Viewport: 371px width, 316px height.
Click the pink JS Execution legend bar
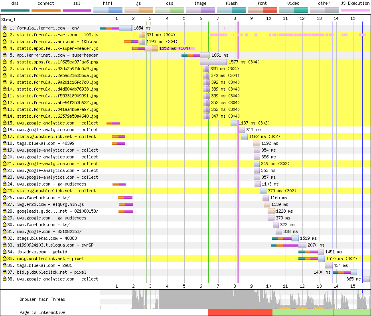click(355, 10)
